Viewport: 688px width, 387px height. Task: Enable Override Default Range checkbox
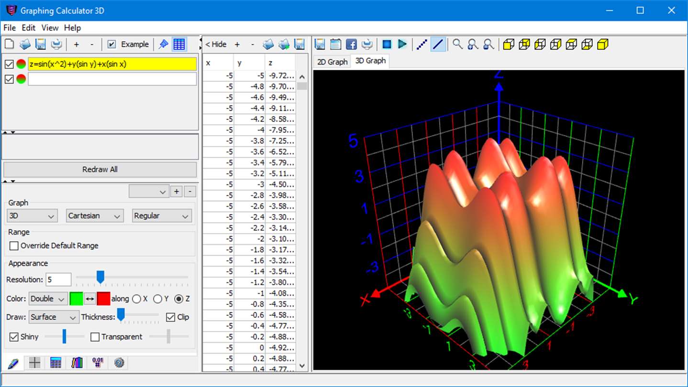[x=14, y=246]
